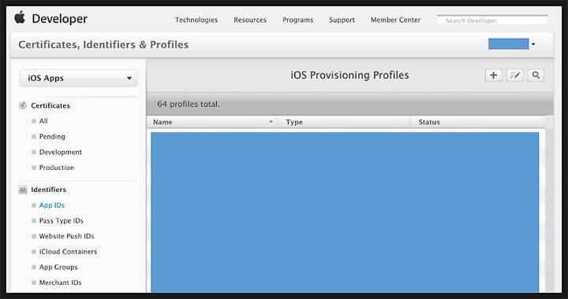Click 'Certificates, Identifiers & Profiles' heading
568x299 pixels.
103,44
